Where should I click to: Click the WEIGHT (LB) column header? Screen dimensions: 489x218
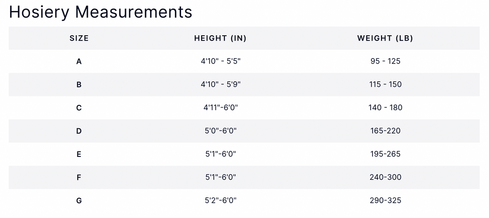pos(385,38)
